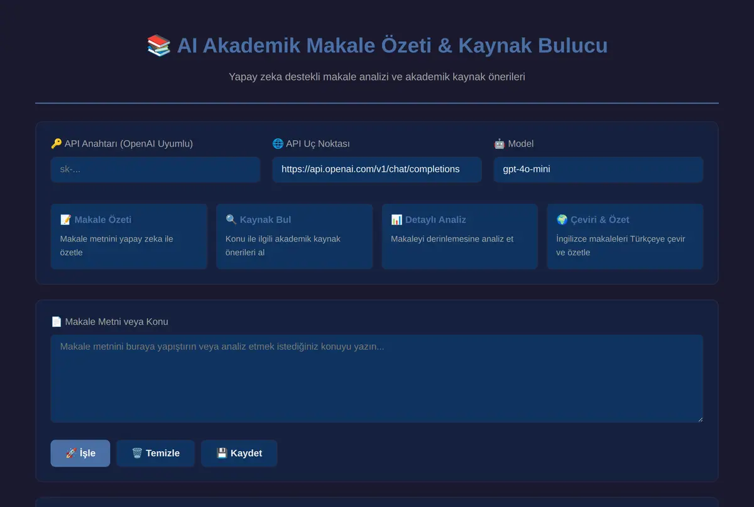Click the 'Makale metnini yapay zeka ile özetle' text
754x507 pixels.
click(x=117, y=245)
